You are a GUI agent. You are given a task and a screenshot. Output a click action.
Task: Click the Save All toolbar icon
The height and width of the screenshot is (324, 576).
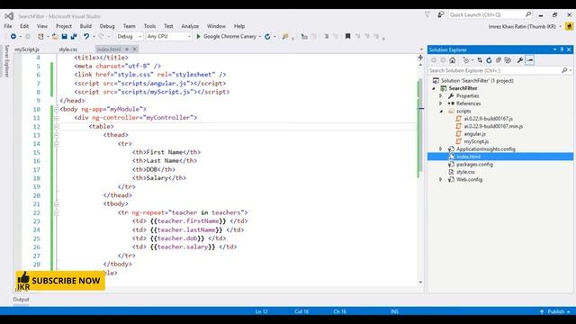point(74,36)
